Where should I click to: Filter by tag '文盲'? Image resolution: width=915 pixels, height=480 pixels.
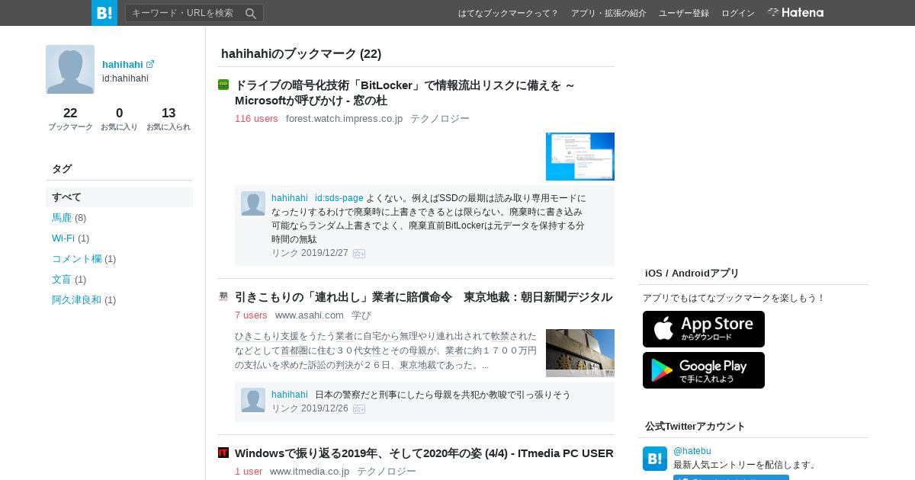click(x=62, y=279)
